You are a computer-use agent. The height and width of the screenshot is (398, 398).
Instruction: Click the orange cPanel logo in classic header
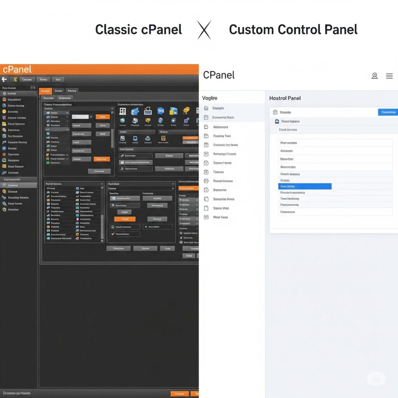(17, 69)
